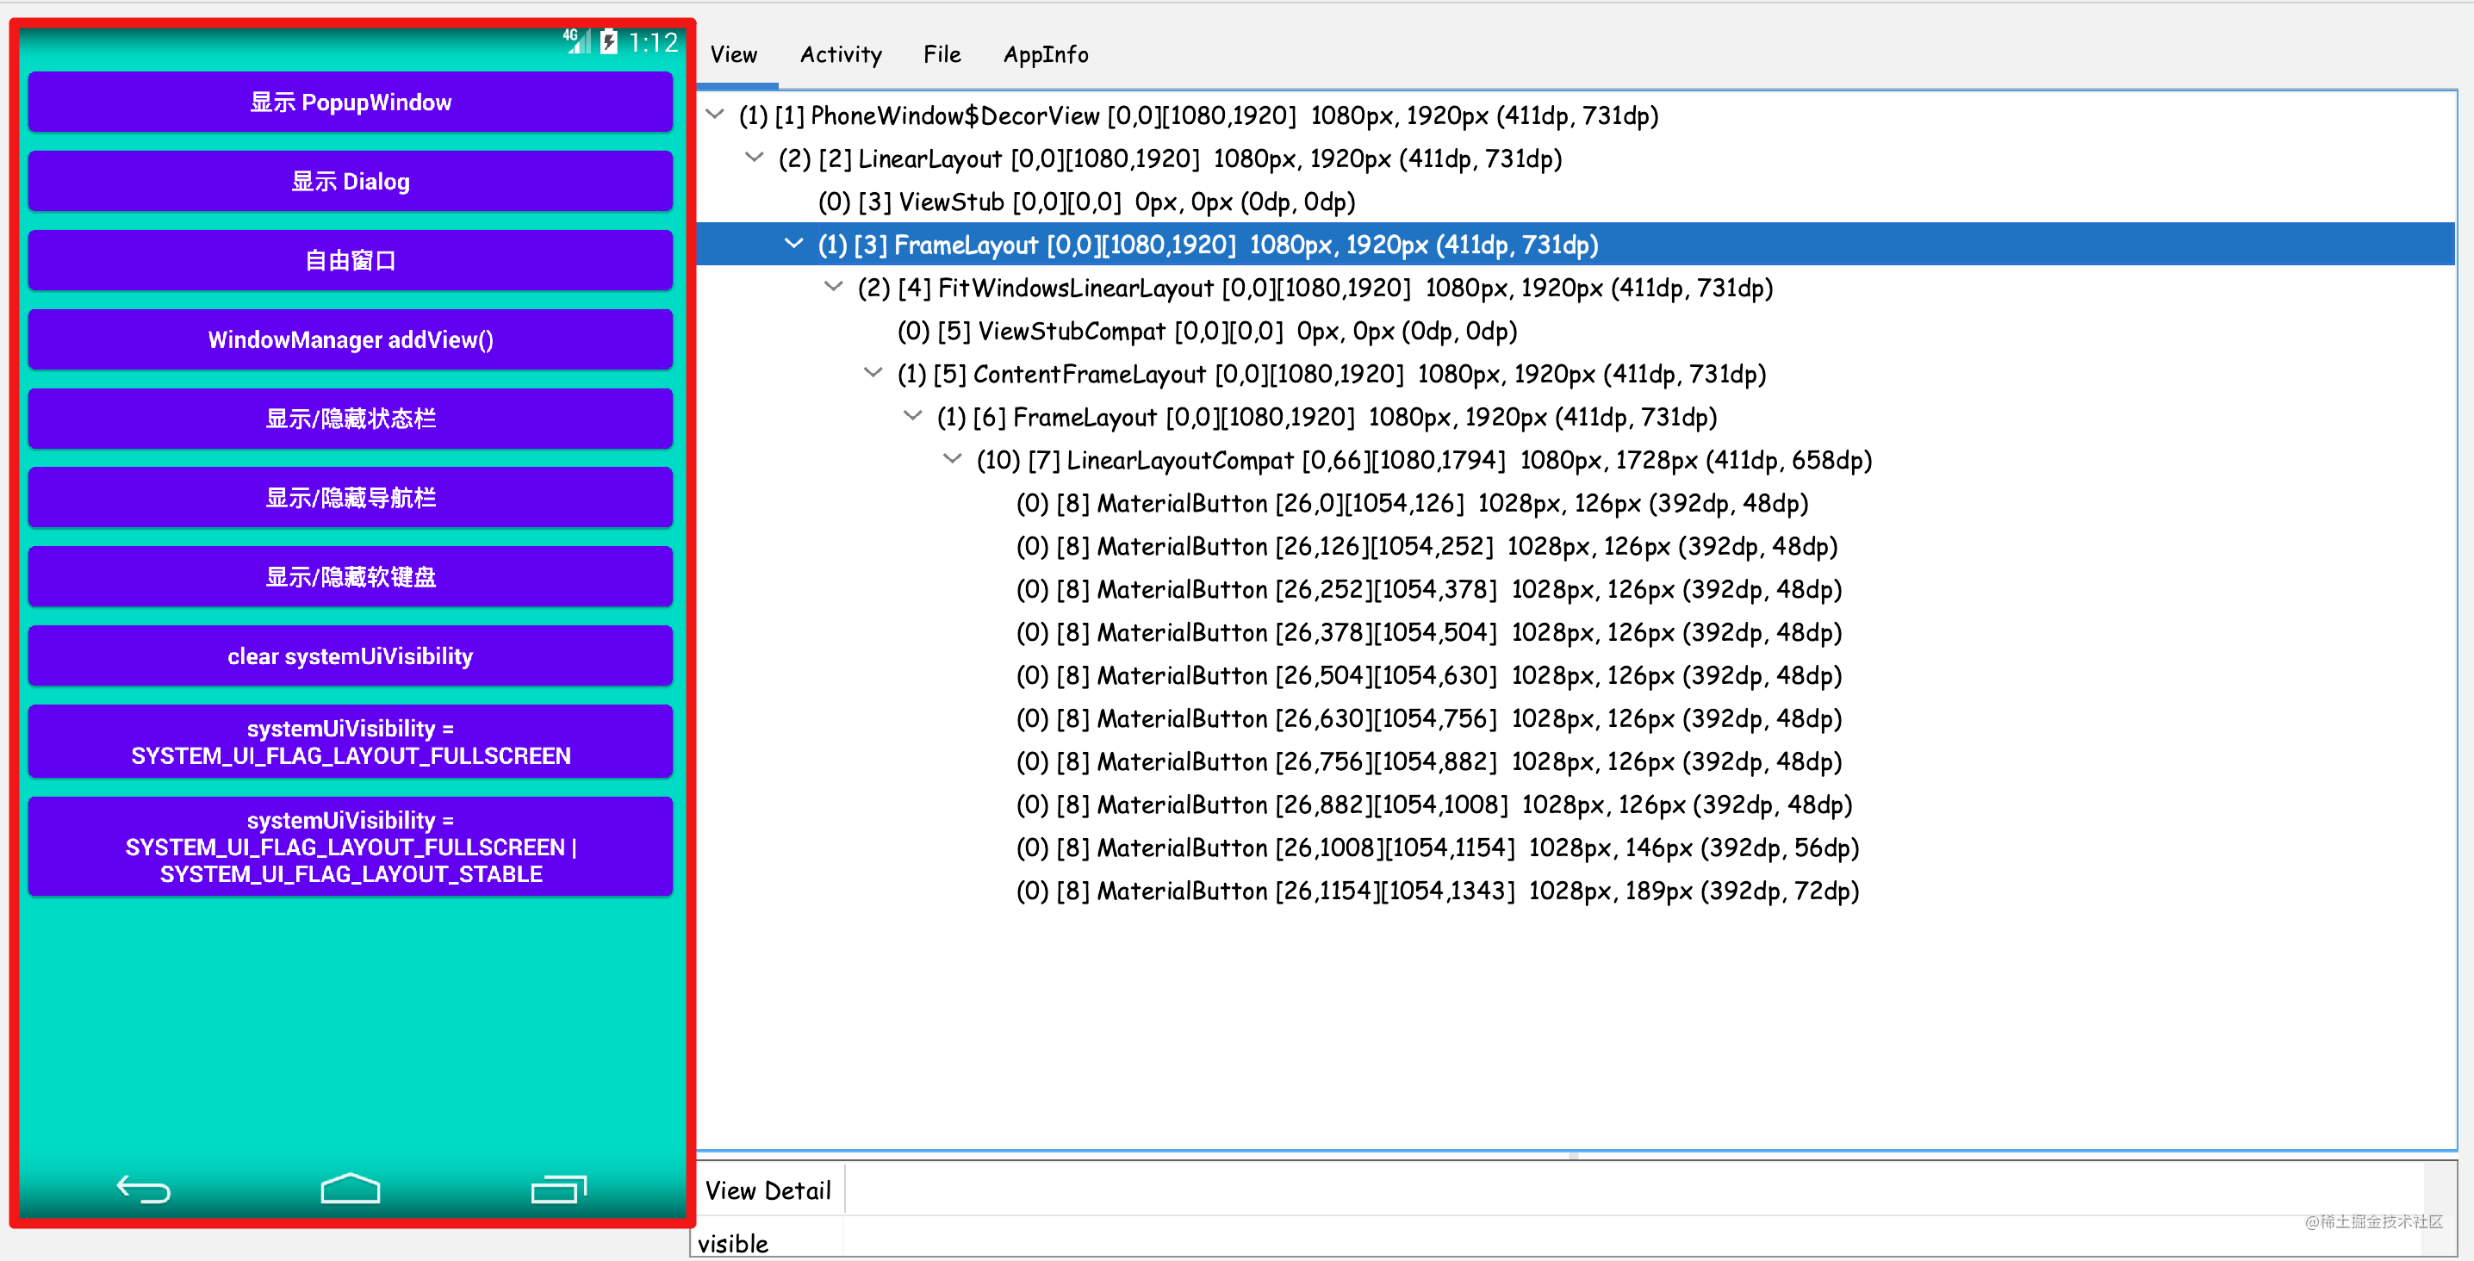The height and width of the screenshot is (1261, 2474).
Task: Collapse the PhoneWindow$DecorView tree node
Action: [714, 115]
